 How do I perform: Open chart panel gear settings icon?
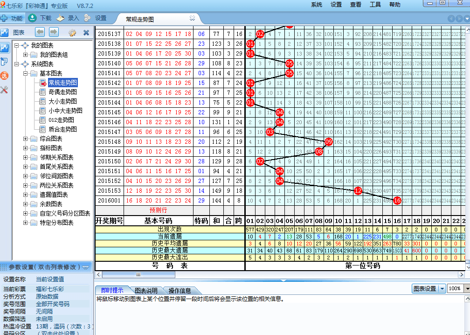(72, 33)
